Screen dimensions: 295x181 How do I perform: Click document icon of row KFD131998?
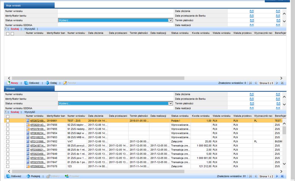[x=28, y=141]
